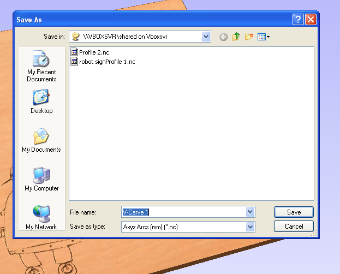
Task: Select the robot signProfile 1.nc file icon
Action: [x=74, y=61]
